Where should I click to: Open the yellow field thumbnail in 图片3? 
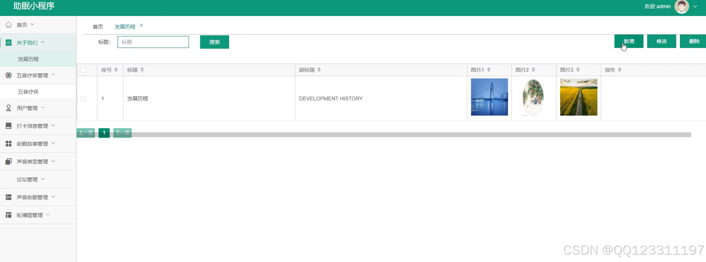tap(579, 97)
